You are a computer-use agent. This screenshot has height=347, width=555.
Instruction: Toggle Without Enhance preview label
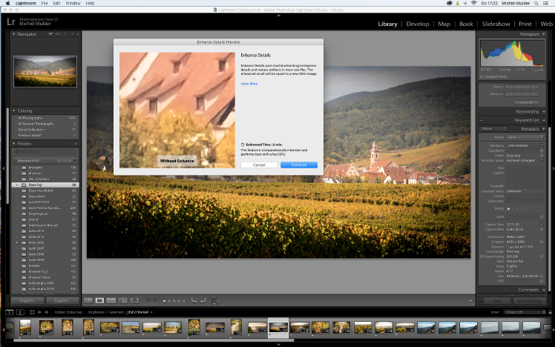(177, 161)
